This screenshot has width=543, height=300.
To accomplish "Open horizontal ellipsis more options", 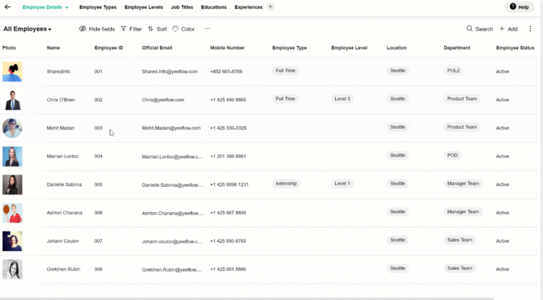I will [207, 29].
